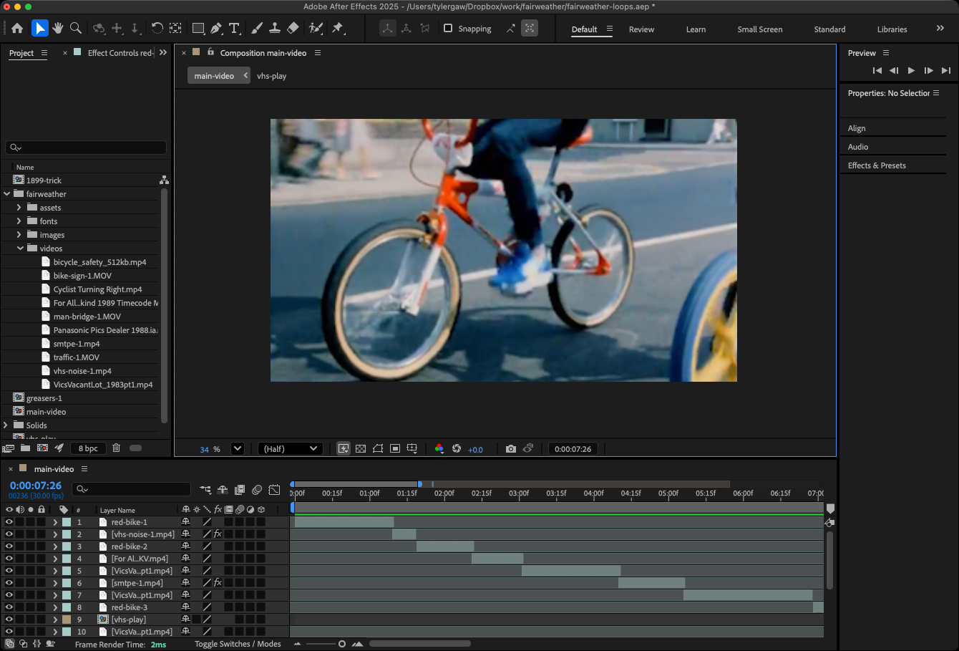Toggle visibility of the vhs-noise-1.mp4 layer

tap(9, 534)
